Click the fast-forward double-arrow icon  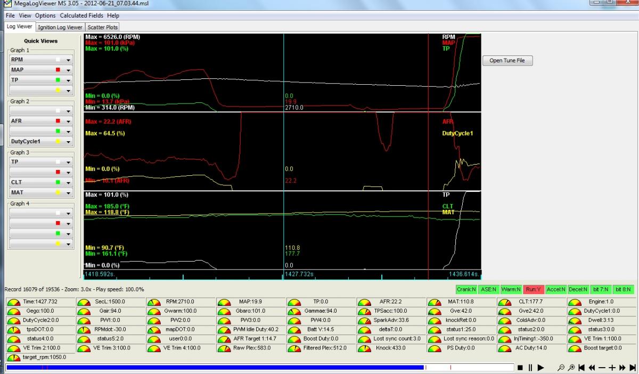click(x=622, y=368)
